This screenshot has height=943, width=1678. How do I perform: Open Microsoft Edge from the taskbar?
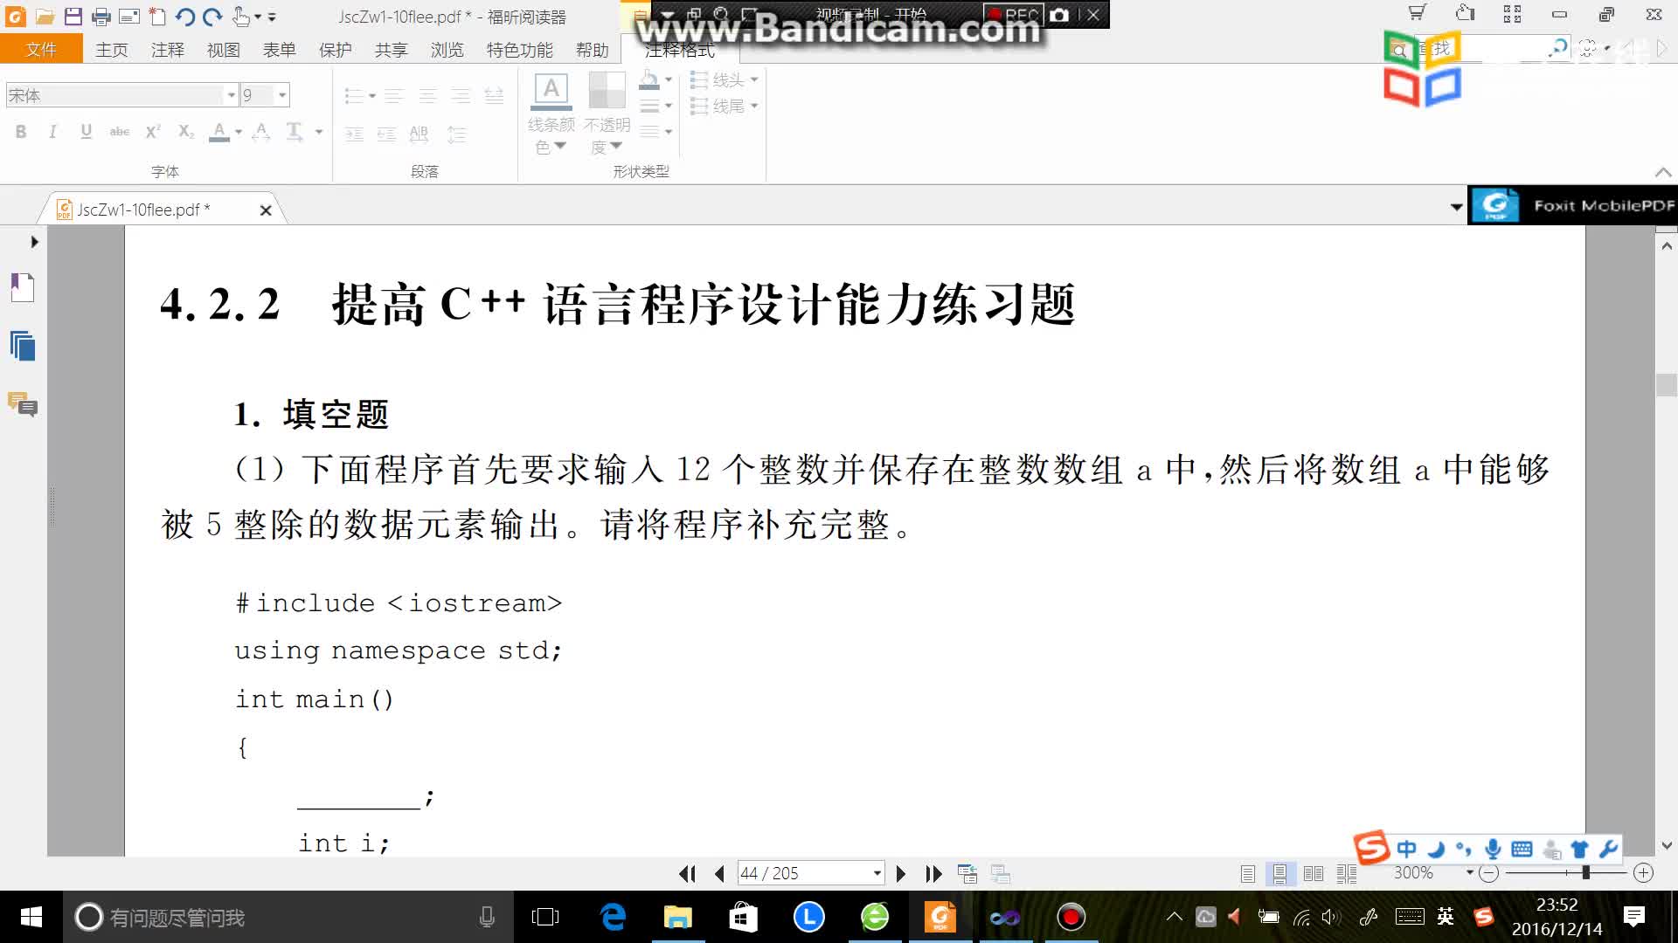click(613, 917)
